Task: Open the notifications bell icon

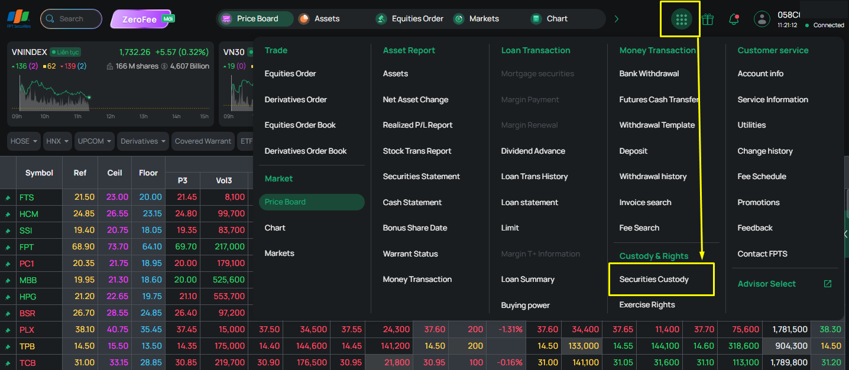Action: click(734, 19)
